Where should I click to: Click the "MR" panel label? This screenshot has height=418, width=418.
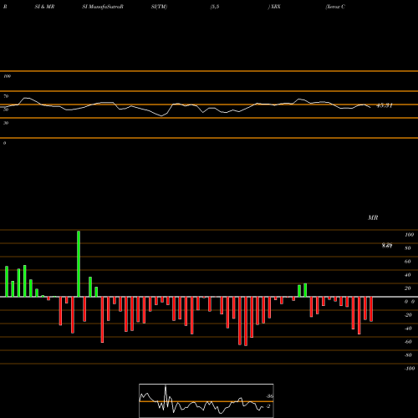click(x=373, y=217)
